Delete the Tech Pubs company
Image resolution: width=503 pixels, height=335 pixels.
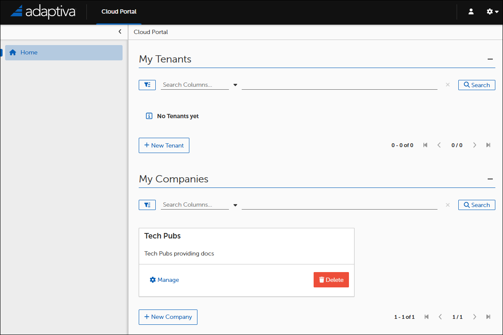[331, 280]
